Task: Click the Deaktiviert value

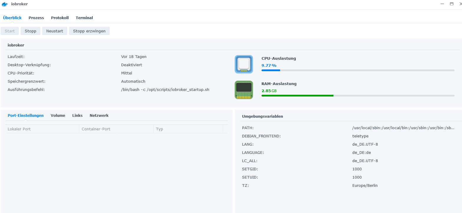Action: (131, 65)
